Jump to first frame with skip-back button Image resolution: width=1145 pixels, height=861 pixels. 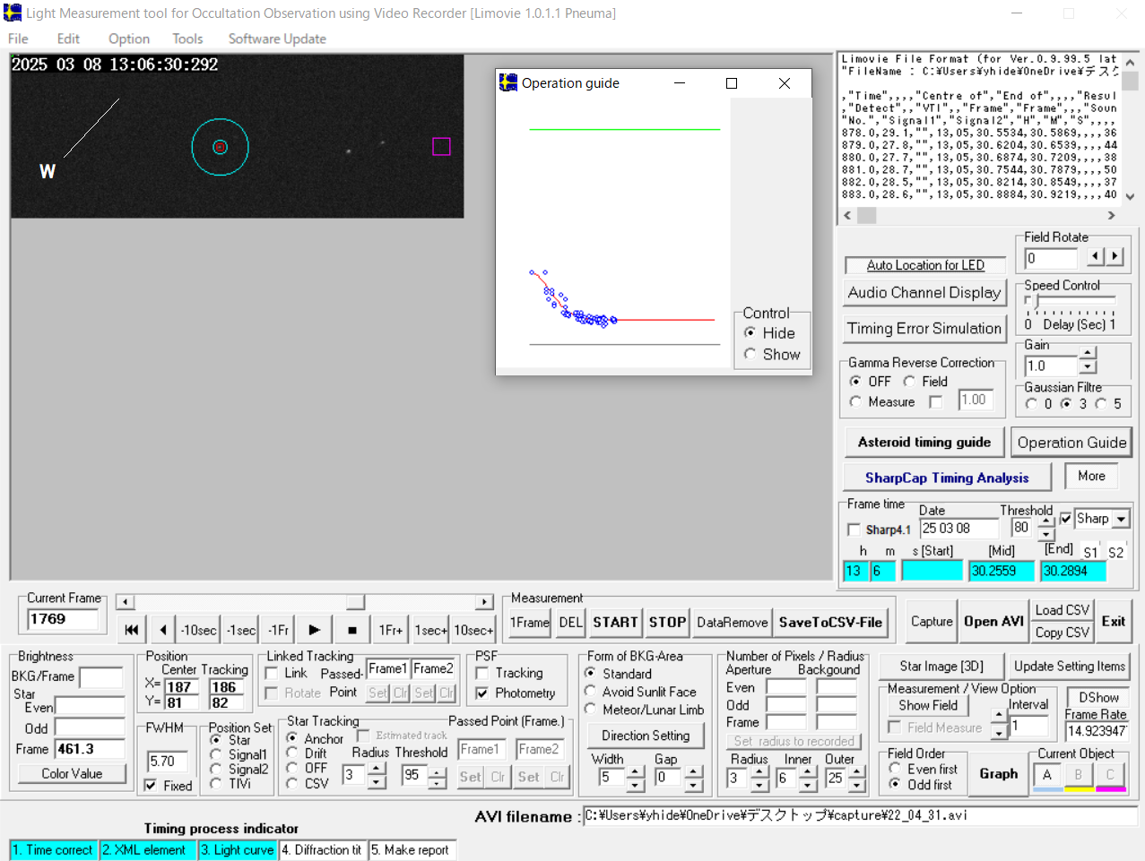point(132,630)
